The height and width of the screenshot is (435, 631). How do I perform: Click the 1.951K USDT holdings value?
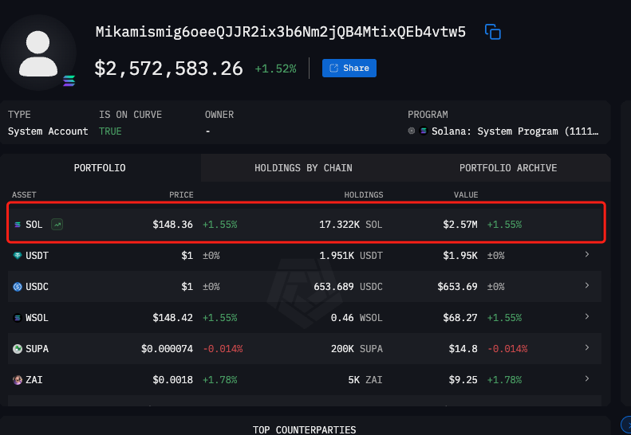(350, 255)
